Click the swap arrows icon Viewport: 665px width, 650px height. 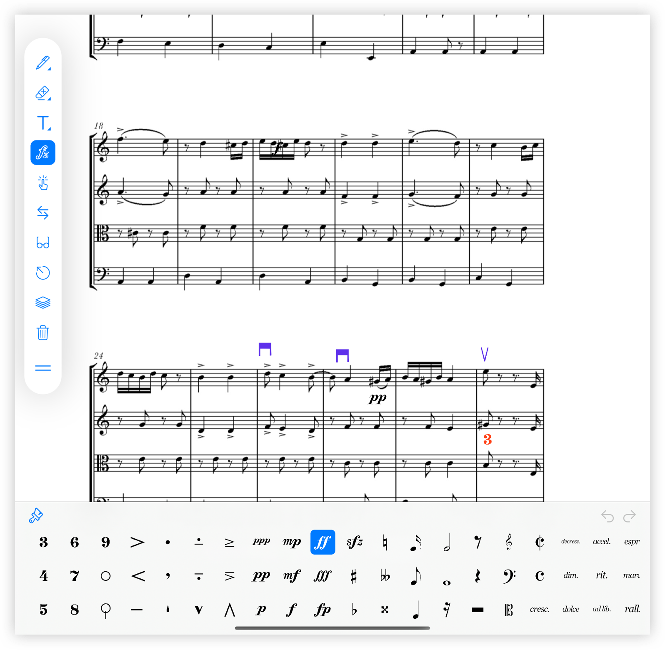tap(43, 212)
